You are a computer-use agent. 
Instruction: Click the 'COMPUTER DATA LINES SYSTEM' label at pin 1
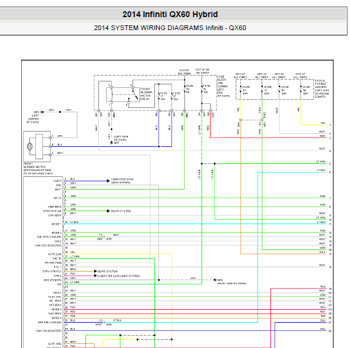coord(122,181)
